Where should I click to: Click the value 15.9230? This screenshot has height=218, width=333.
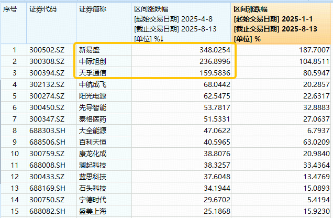316,211
